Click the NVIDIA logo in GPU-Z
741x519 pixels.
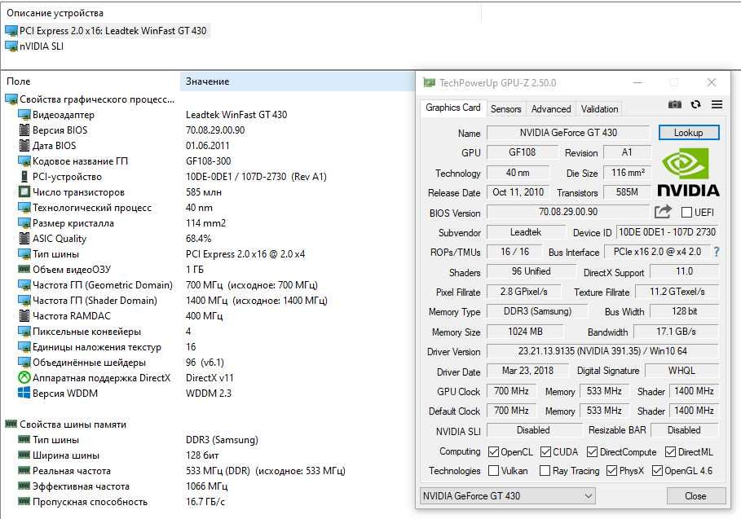688,173
